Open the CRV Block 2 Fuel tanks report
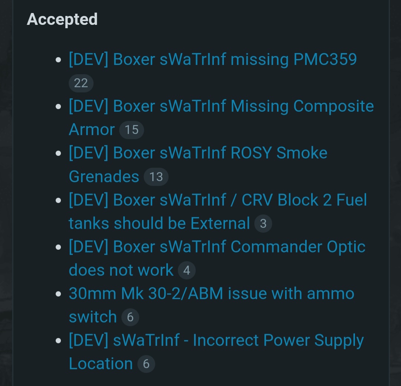Viewport: 401px width, 386px height. tap(218, 200)
